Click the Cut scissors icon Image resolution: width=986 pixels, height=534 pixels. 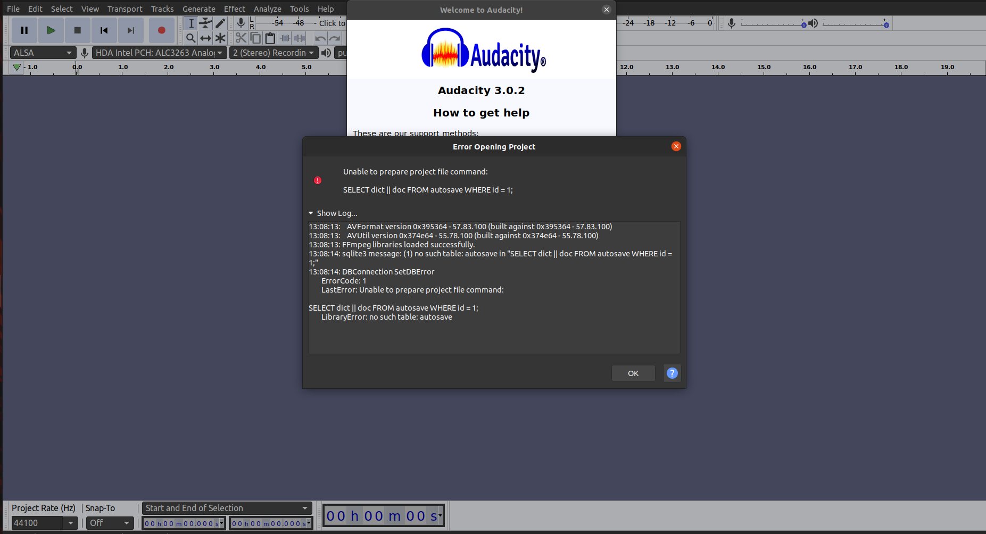(x=241, y=38)
